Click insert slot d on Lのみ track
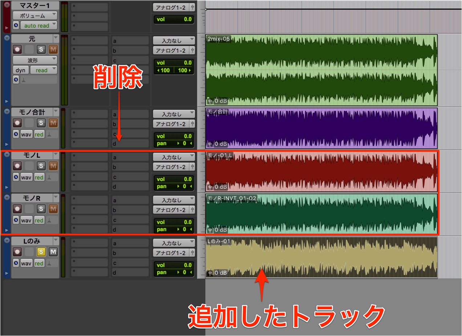The image size is (462, 336). [x=130, y=273]
